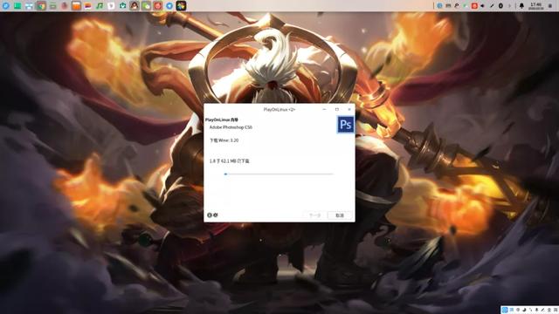Open the notification bell in the tray
Image resolution: width=559 pixels, height=314 pixels.
tap(521, 6)
